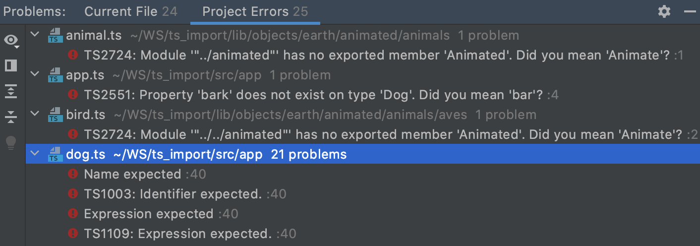Screen dimensions: 700x246
Task: Select the 'bark' does not exist error
Action: (x=313, y=95)
